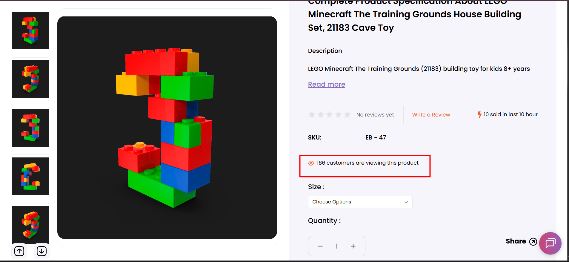Select the third product thumbnail

tap(30, 128)
